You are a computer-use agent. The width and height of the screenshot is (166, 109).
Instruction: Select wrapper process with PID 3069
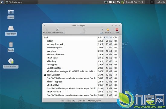81,95
